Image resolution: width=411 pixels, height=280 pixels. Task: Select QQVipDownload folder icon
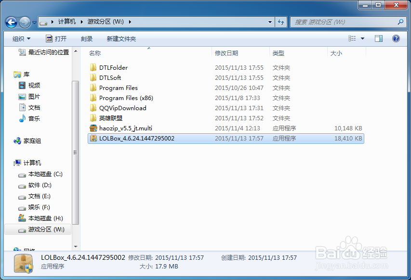pyautogui.click(x=93, y=108)
